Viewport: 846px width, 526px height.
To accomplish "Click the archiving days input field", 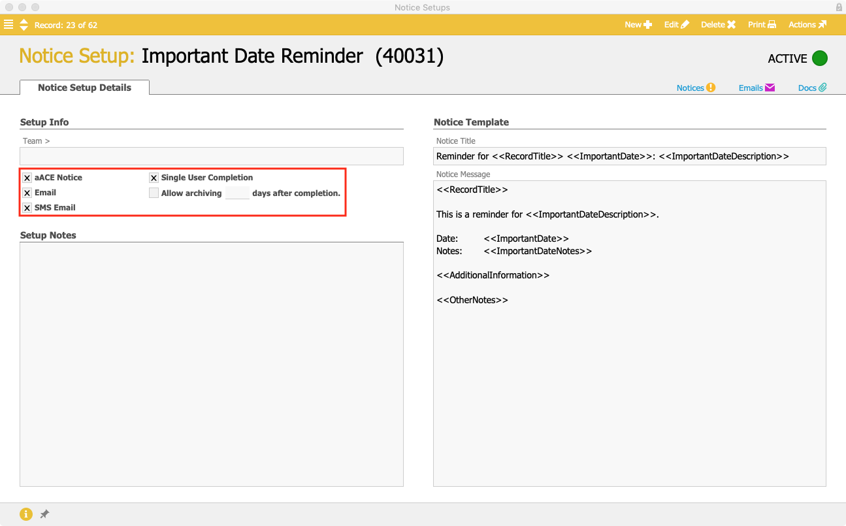I will tap(237, 193).
